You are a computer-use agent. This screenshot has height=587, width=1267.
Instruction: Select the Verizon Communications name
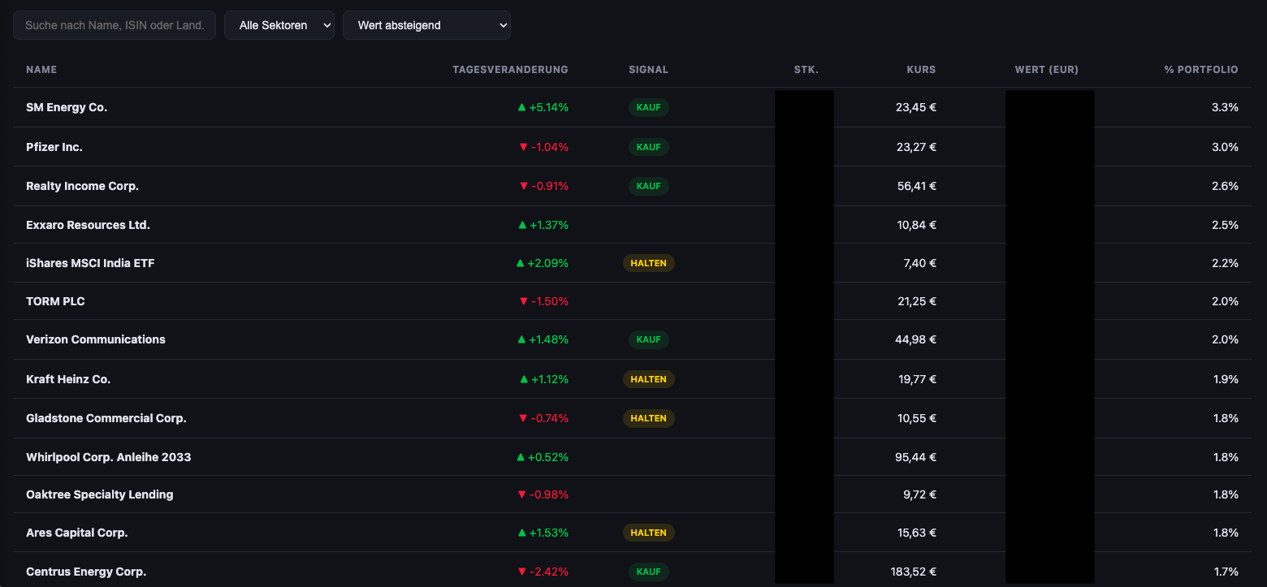[x=96, y=339]
